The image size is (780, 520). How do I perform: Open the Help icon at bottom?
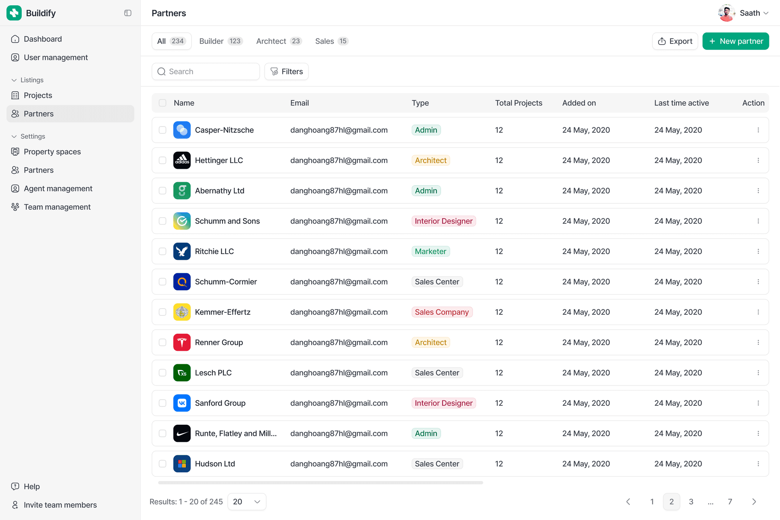[x=14, y=486]
